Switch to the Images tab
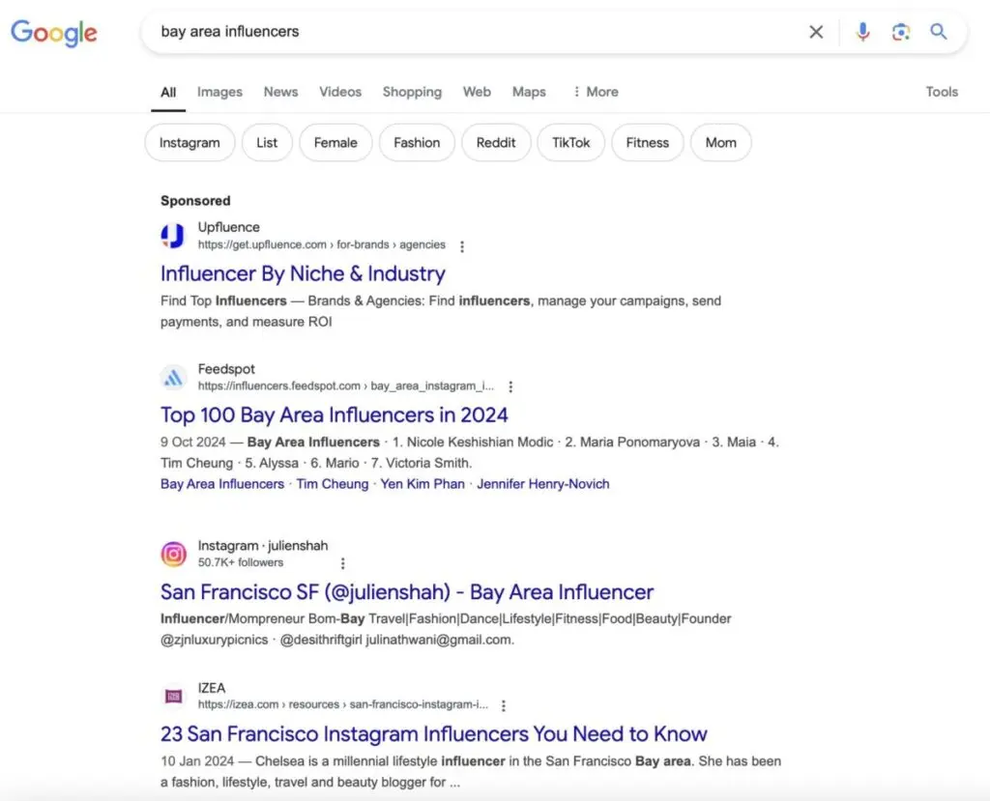 point(219,92)
